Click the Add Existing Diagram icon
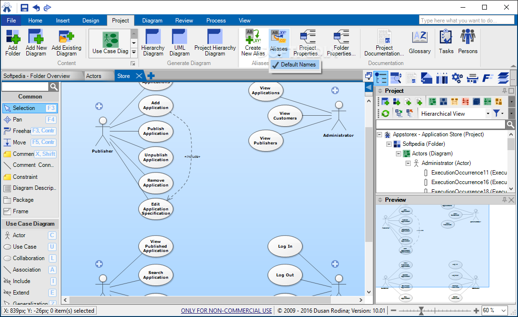The width and height of the screenshot is (518, 317). [x=67, y=43]
